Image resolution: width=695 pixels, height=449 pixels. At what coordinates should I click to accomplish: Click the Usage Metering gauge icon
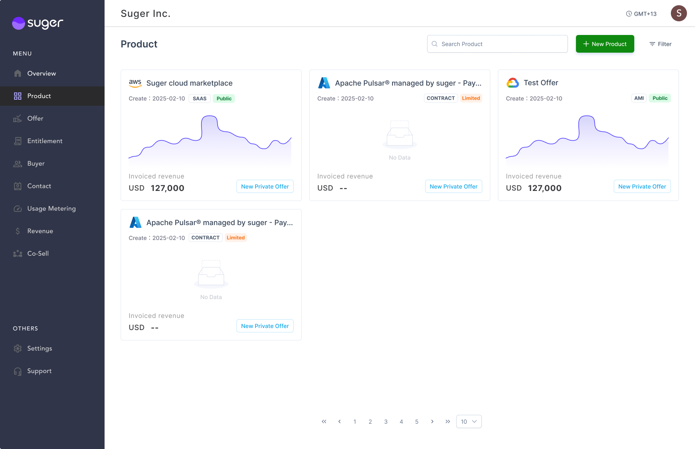click(18, 208)
